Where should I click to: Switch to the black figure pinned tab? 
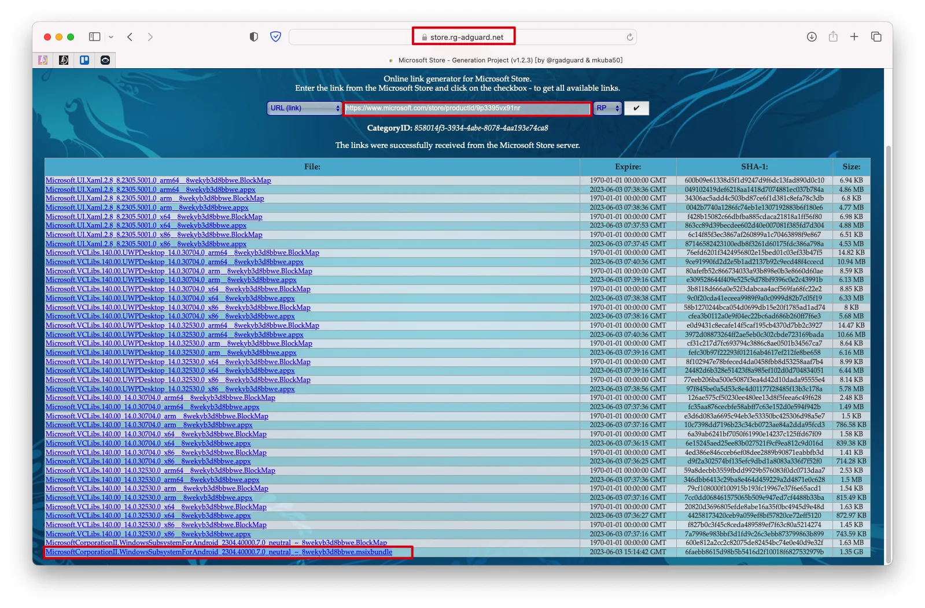point(64,60)
